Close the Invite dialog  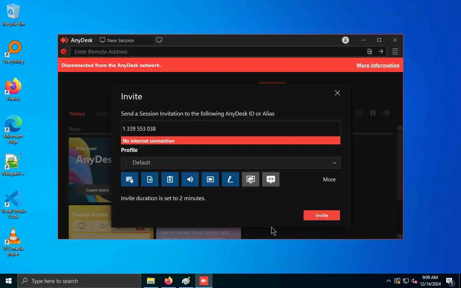[337, 93]
